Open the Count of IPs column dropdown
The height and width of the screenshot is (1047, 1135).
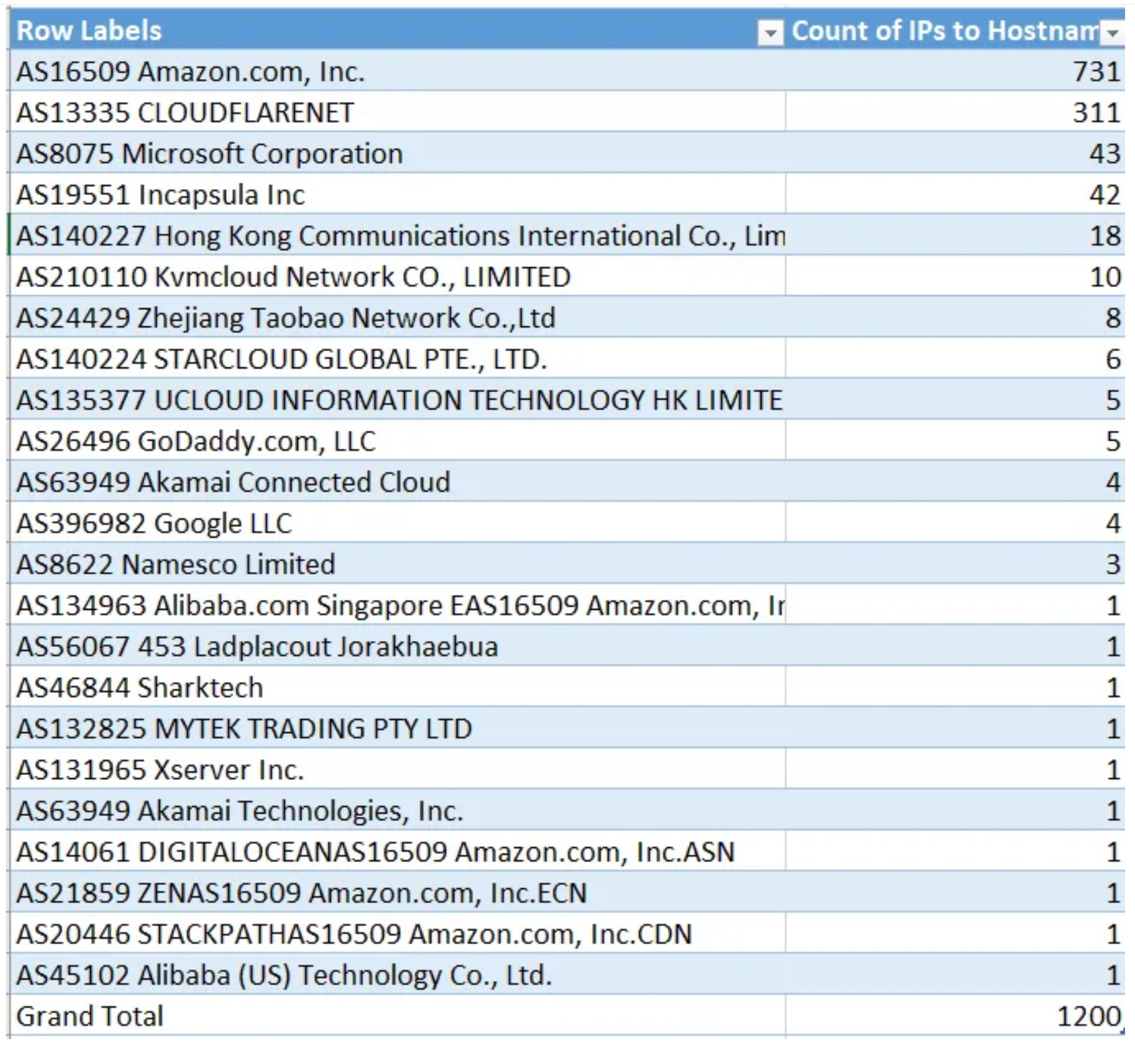point(1112,33)
